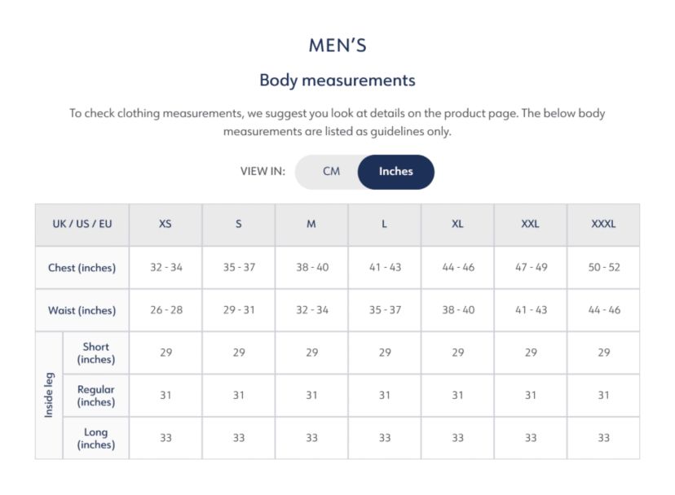
Task: Click the Body measurements subheading
Action: (x=337, y=81)
